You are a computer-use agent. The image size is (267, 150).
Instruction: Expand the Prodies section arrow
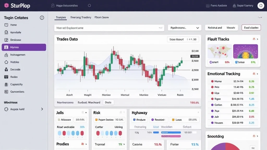[86, 144]
